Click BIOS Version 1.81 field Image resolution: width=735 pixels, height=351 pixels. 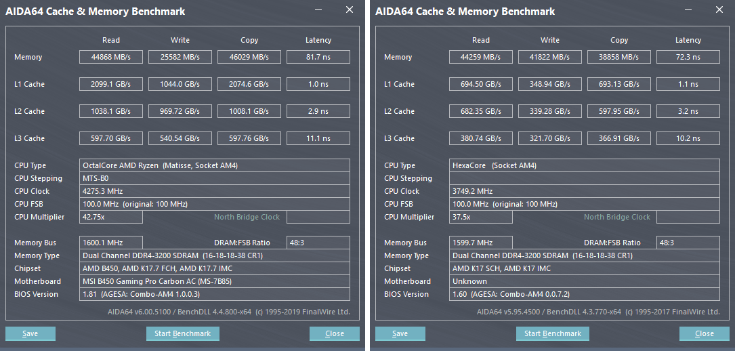click(215, 294)
